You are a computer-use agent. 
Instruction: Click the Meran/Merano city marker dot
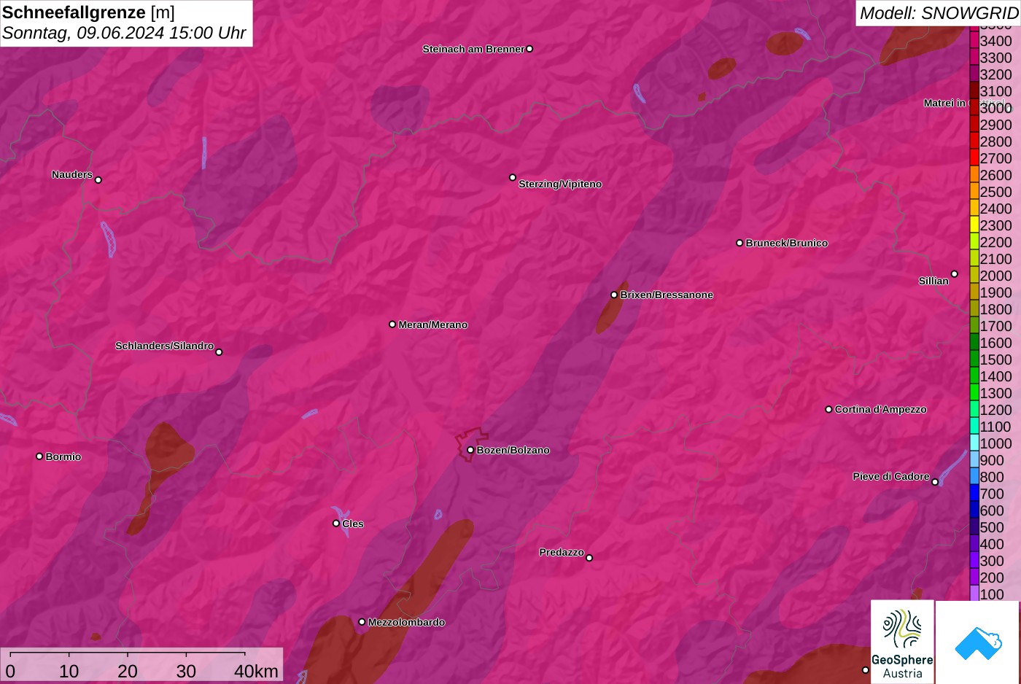tap(392, 324)
